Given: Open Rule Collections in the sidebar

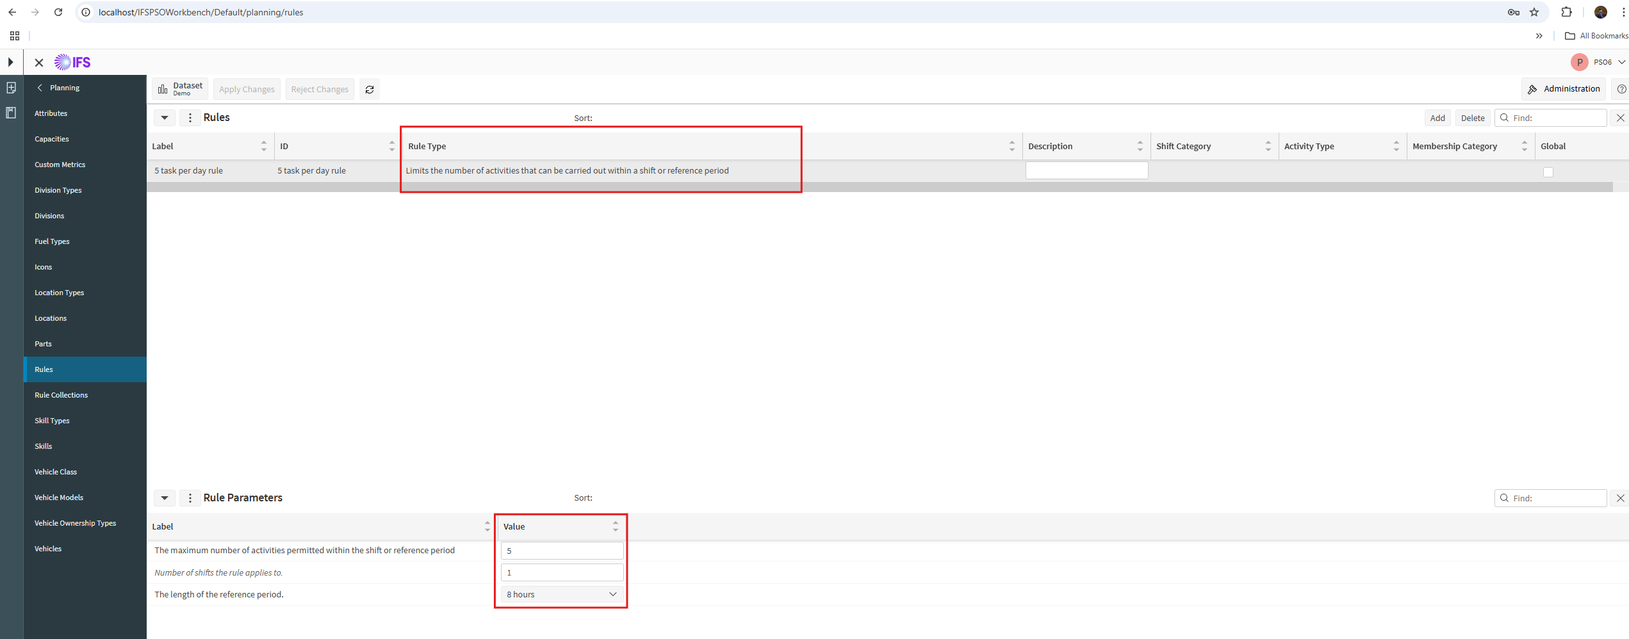Looking at the screenshot, I should pyautogui.click(x=85, y=395).
